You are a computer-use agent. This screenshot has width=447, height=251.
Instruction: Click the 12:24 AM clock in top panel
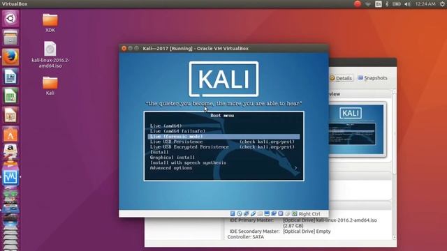[425, 4]
